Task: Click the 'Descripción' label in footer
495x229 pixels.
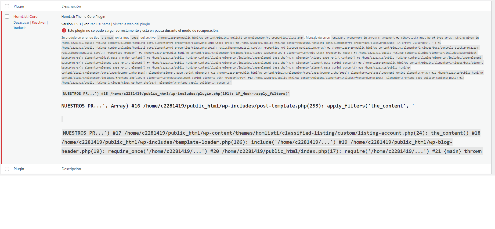Action: coord(71,169)
